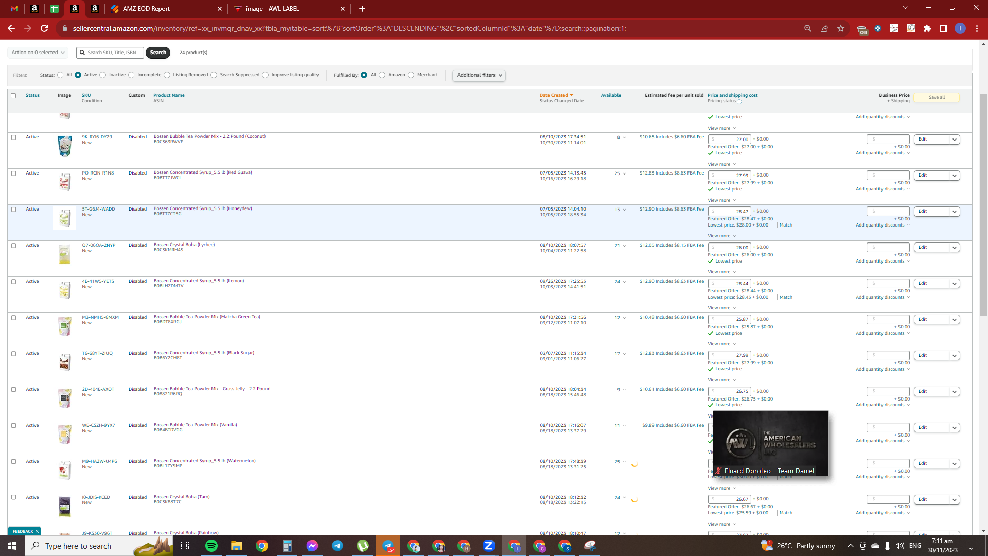
Task: Sort by SKU column header
Action: [x=86, y=95]
